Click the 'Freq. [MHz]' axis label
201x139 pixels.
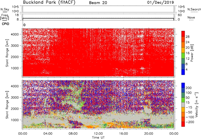(x=5, y=17)
